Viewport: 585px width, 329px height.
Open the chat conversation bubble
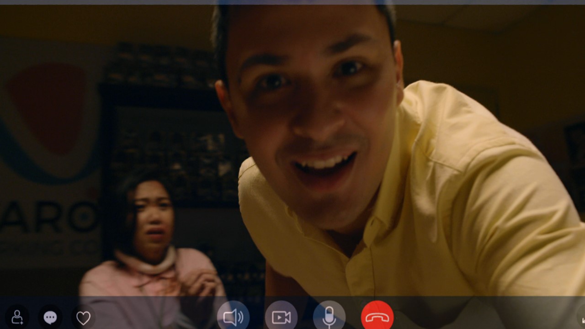point(50,317)
